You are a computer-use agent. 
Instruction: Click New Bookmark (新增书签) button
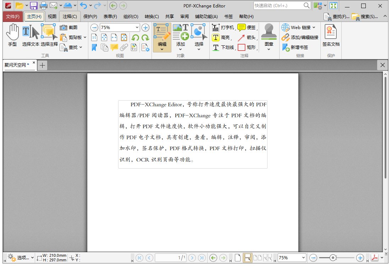tap(295, 47)
